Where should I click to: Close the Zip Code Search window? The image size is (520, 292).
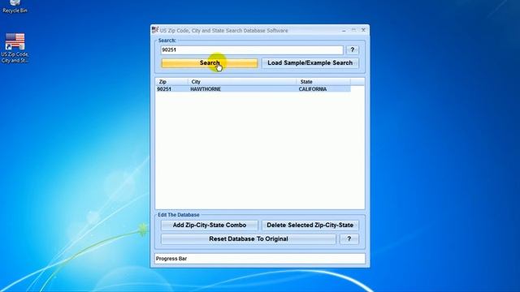363,30
